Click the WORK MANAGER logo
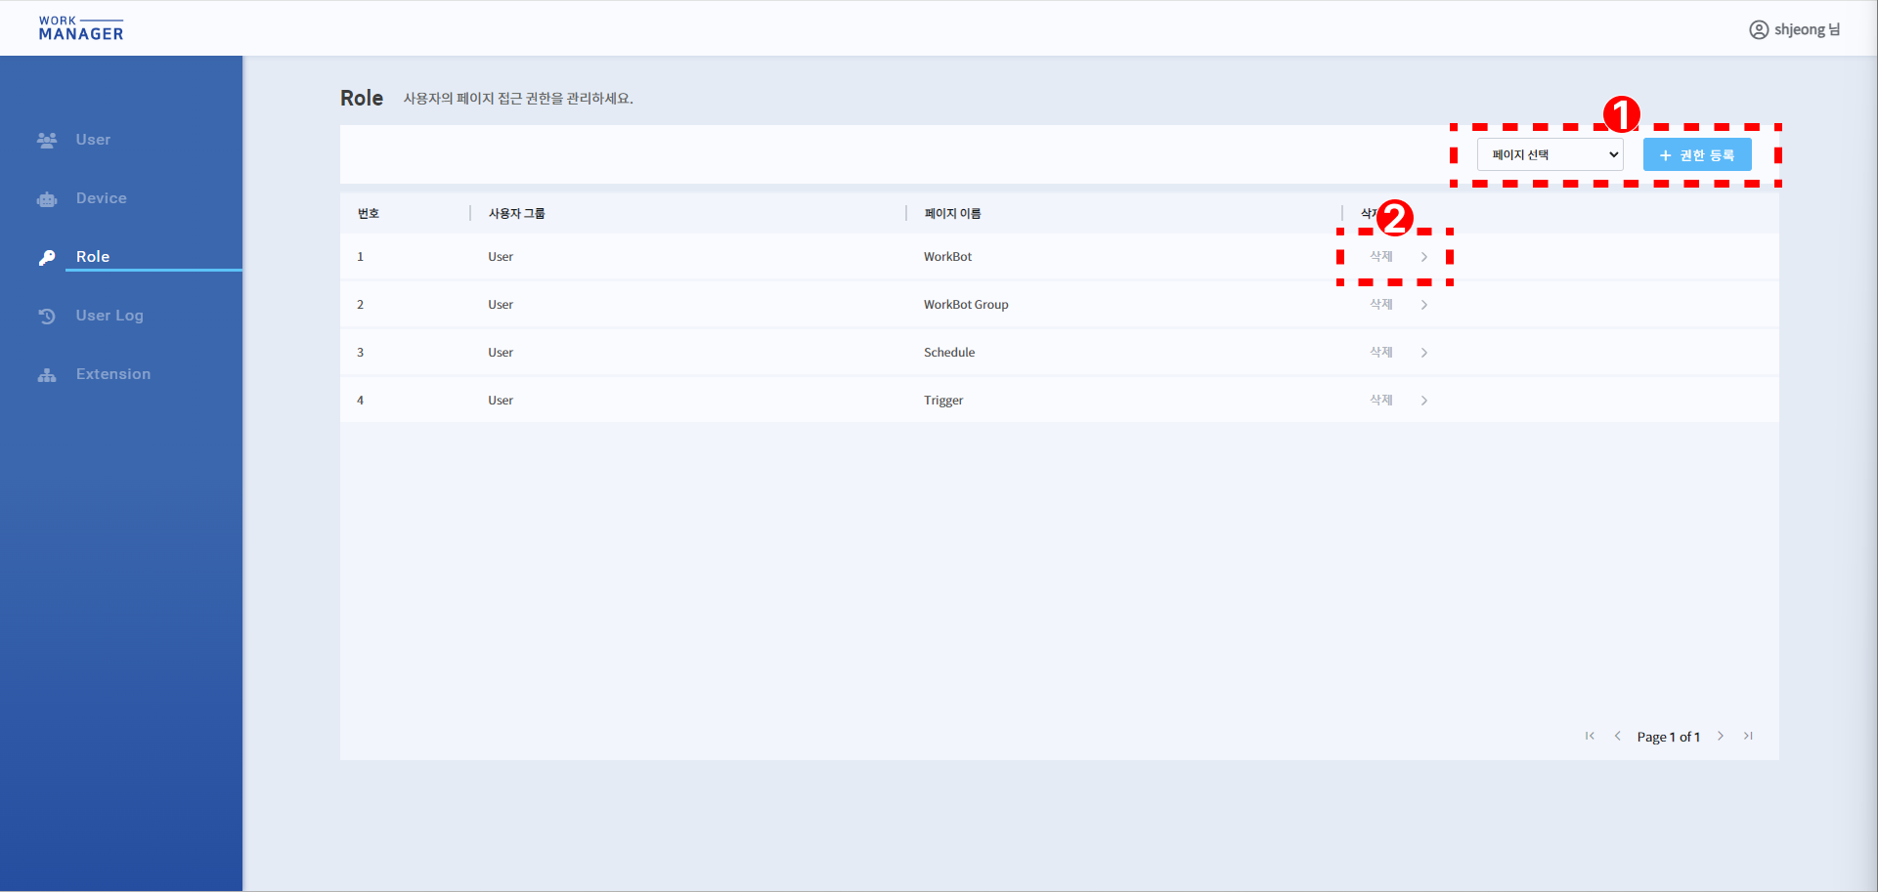 [x=81, y=28]
